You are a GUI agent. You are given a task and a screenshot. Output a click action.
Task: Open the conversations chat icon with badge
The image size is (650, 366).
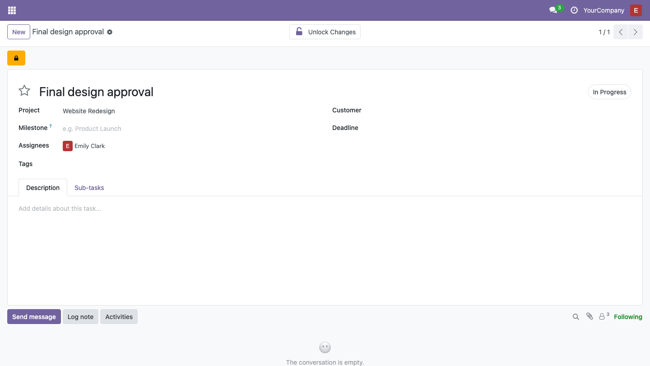point(556,10)
